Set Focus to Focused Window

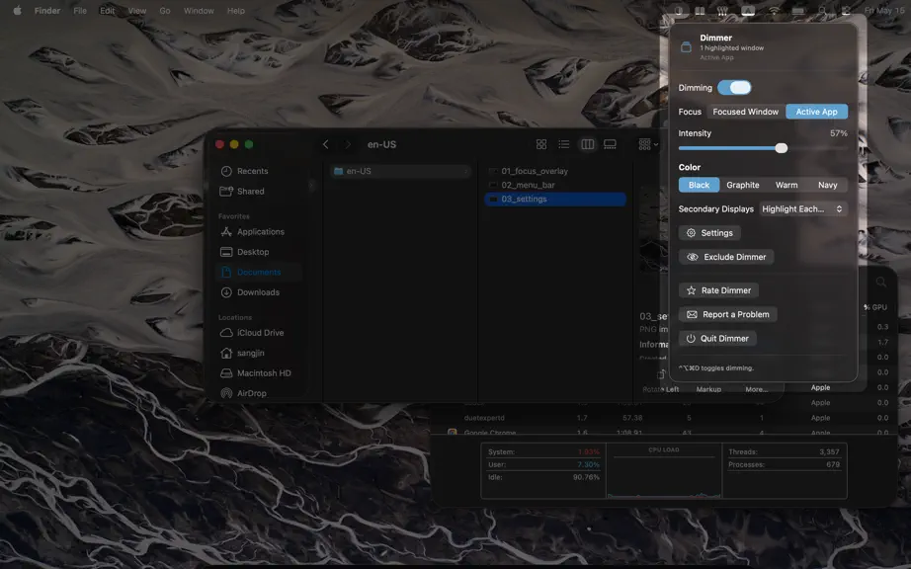point(745,112)
